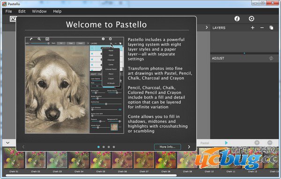The image size is (281, 179).
Task: Click the horizontal preset scrollbar
Action: pos(91,176)
